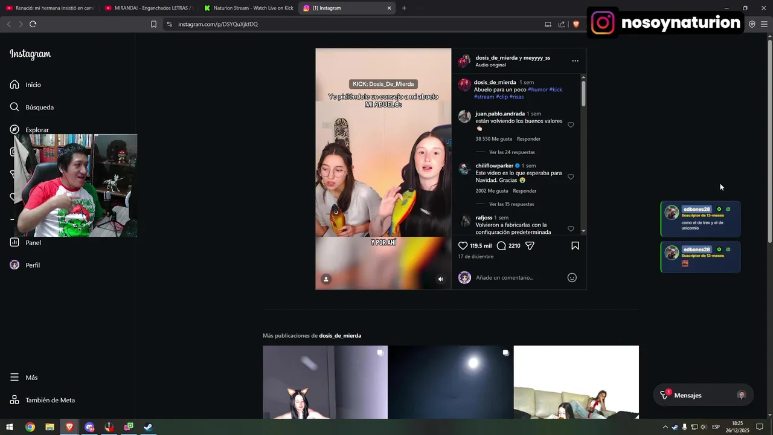Open a new browser tab
Viewport: 773px width, 435px height.
(404, 8)
